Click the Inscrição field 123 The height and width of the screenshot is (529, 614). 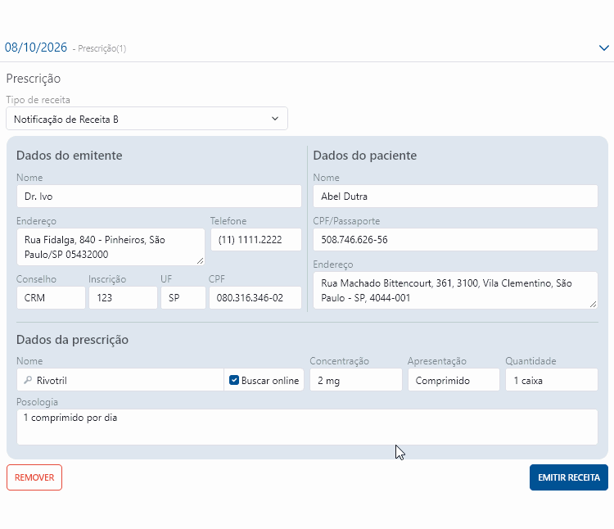123,297
